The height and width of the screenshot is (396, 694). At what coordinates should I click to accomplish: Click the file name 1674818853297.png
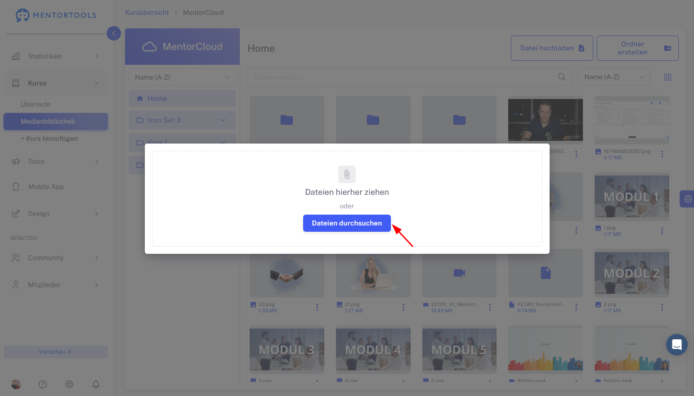tap(627, 151)
